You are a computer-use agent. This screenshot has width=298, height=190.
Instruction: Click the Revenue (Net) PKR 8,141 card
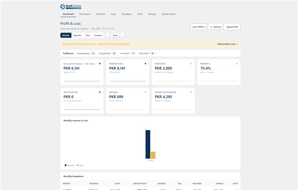pyautogui.click(x=128, y=72)
